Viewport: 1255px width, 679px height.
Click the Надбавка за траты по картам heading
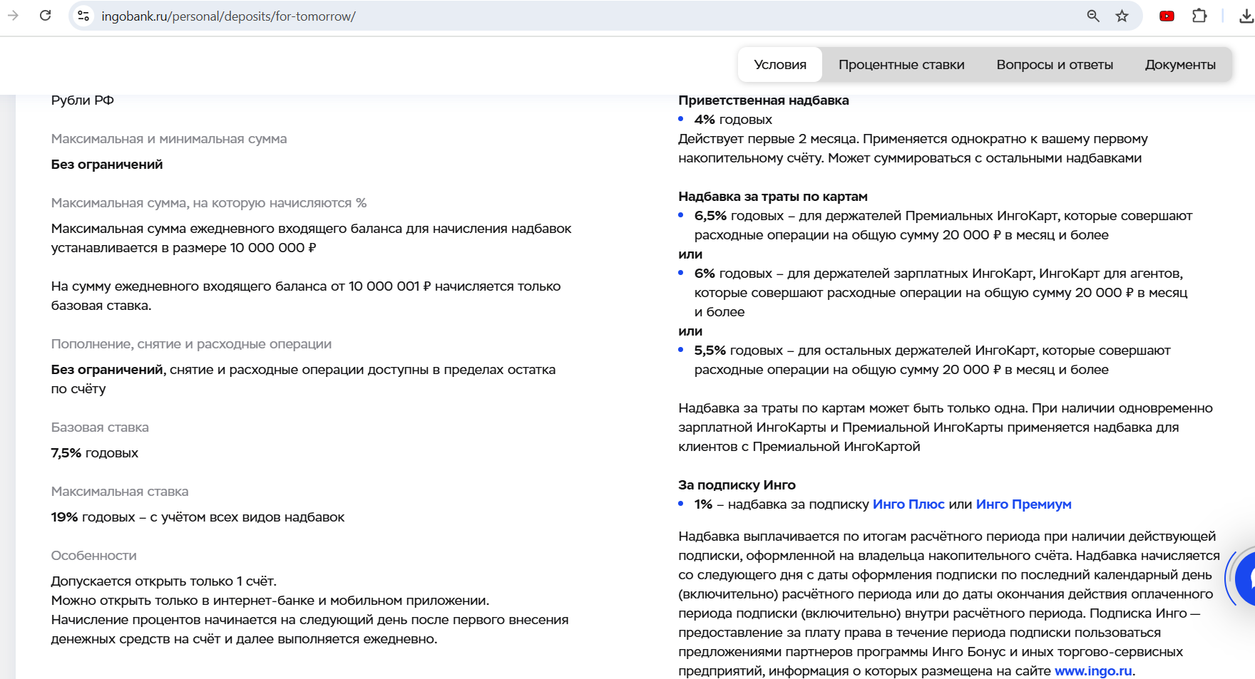click(x=773, y=197)
